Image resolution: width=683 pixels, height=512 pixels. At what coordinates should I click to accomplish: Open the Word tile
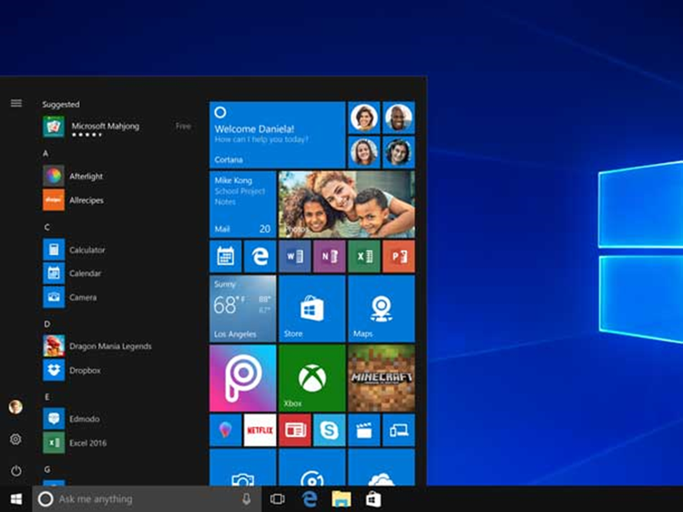pyautogui.click(x=294, y=257)
